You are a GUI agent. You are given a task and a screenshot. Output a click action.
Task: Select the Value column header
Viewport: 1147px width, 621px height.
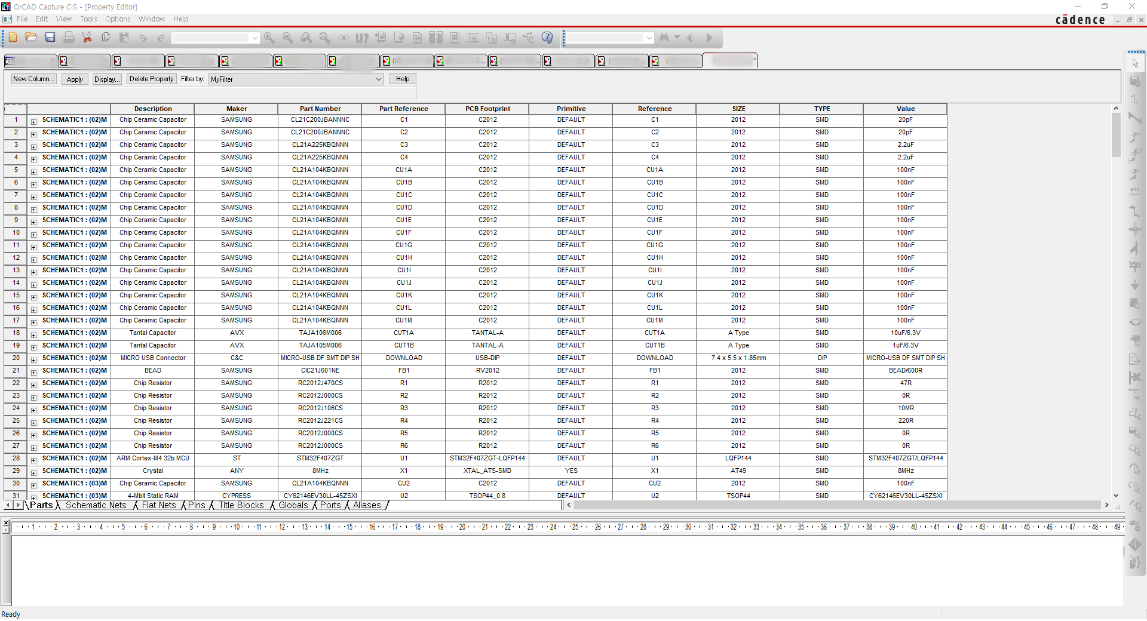[x=906, y=109]
